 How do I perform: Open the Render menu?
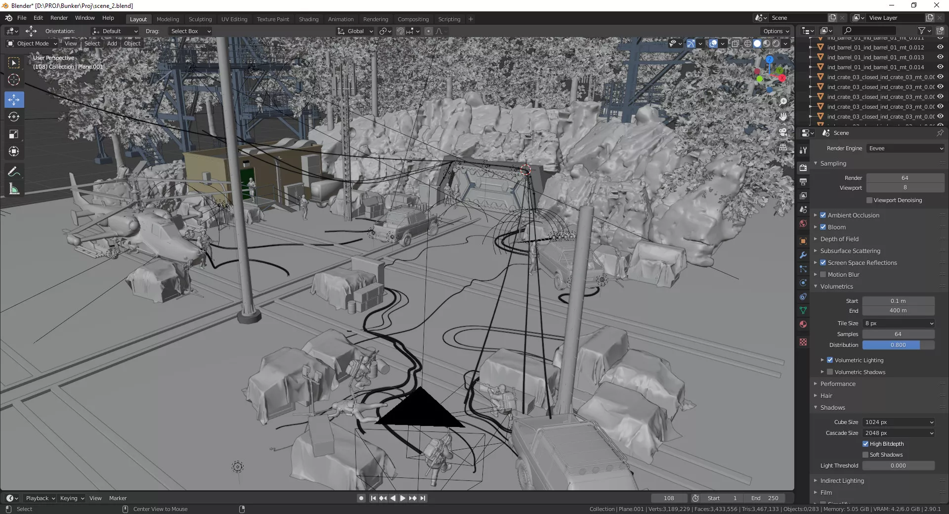[x=59, y=18]
